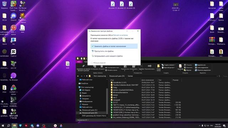Select the PvZ2 Time Travels desktop icon
The width and height of the screenshot is (228, 128).
click(14, 6)
